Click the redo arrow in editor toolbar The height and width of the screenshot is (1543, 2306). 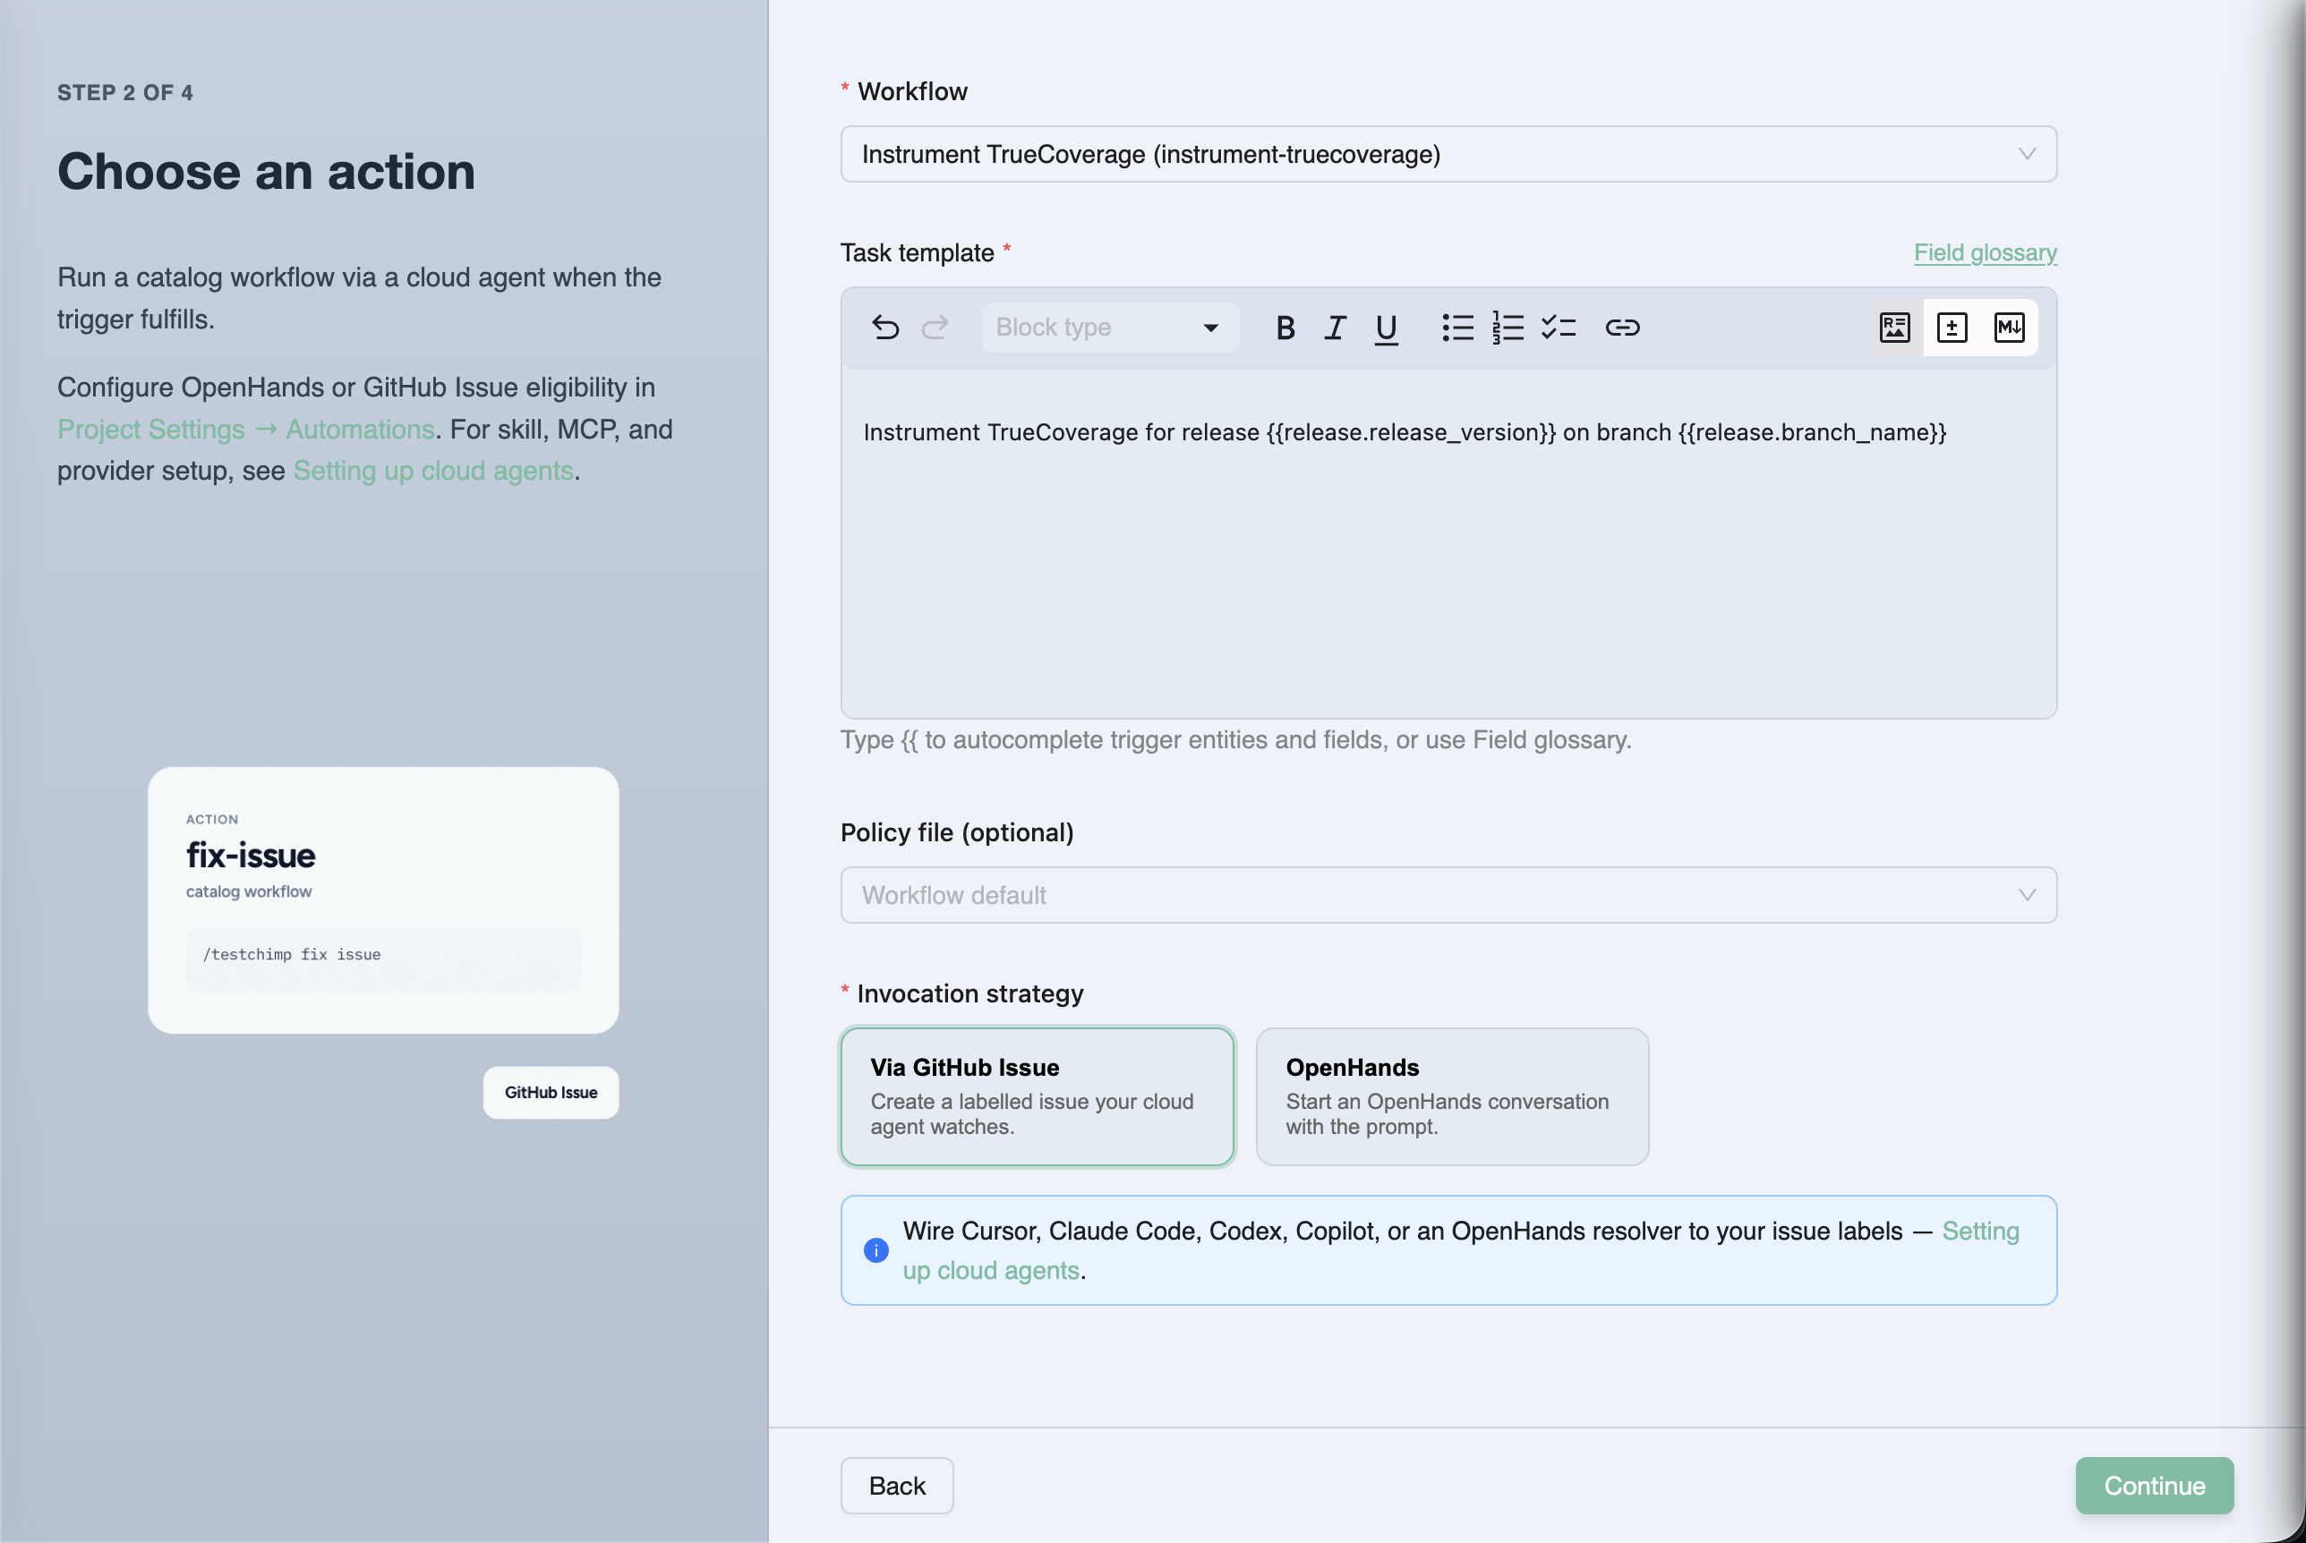pos(935,328)
